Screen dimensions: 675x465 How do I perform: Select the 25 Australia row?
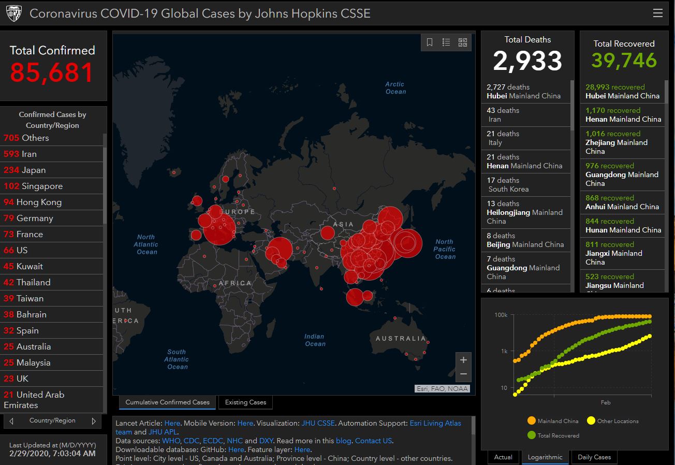52,346
